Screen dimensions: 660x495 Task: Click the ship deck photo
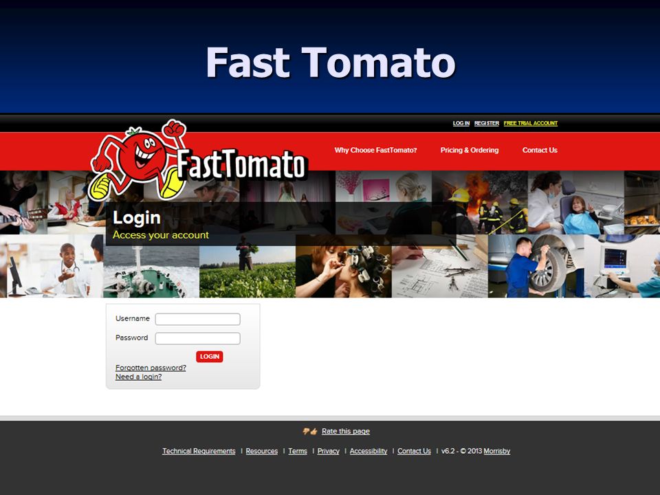tap(151, 272)
